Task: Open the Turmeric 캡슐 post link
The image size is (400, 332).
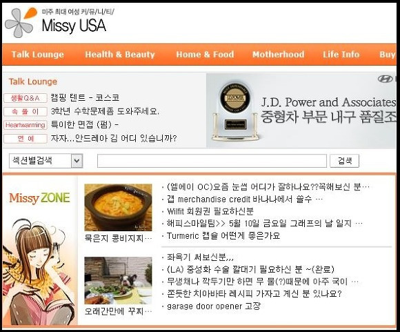Action: point(223,236)
